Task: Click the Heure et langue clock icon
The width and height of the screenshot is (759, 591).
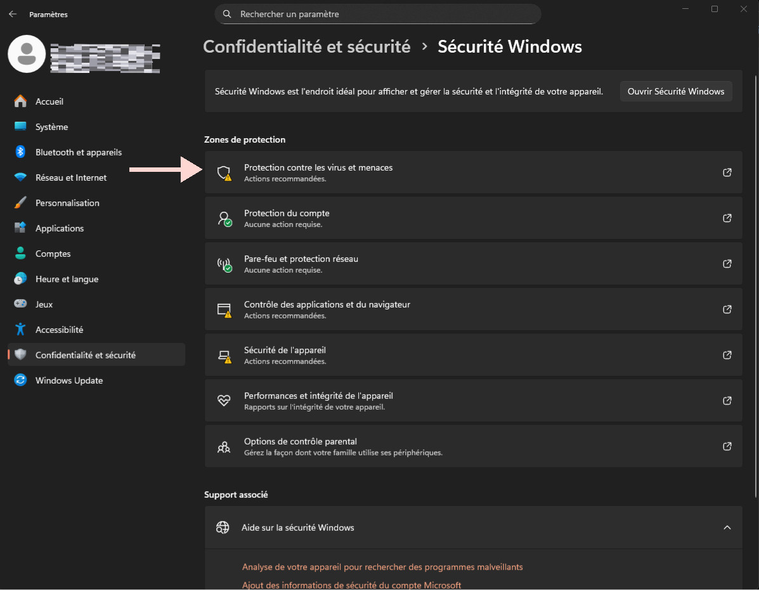Action: point(20,278)
